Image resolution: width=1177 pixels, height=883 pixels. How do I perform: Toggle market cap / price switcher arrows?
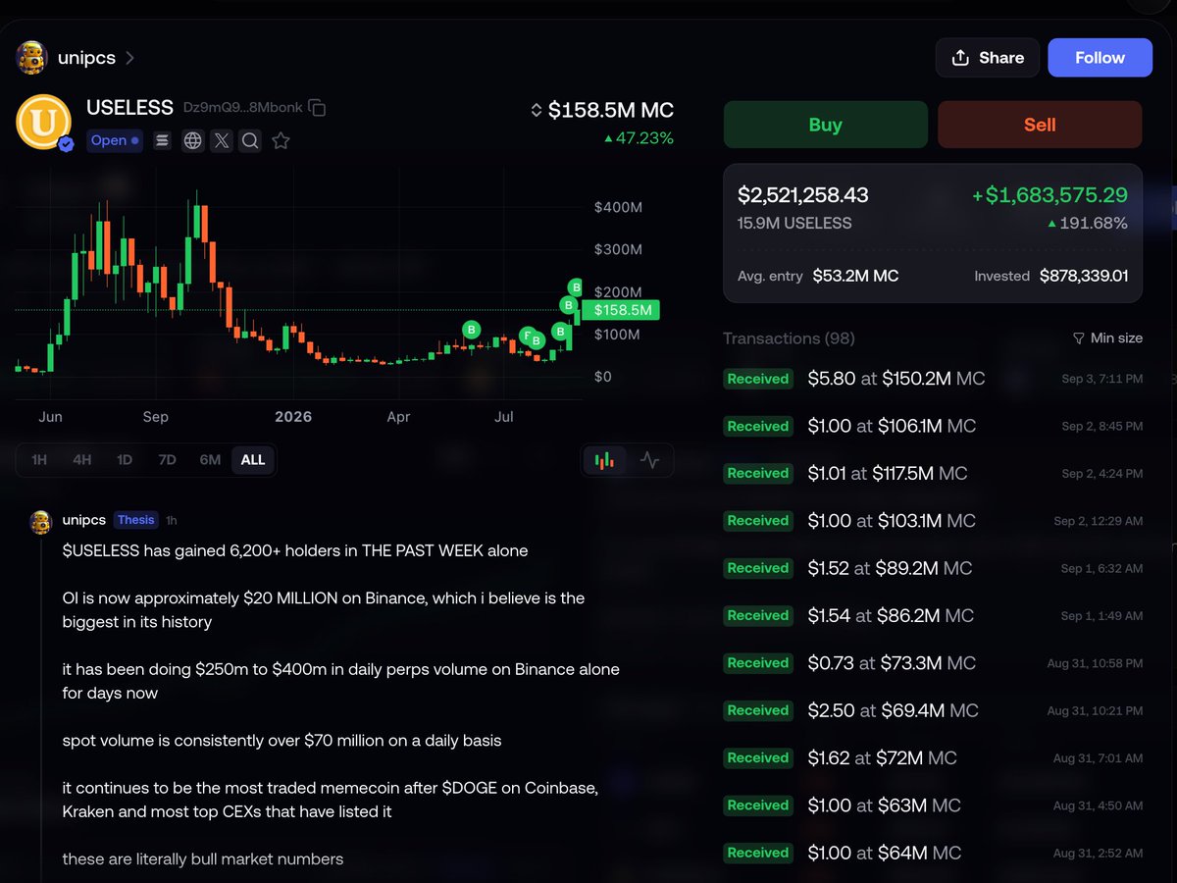pyautogui.click(x=537, y=111)
